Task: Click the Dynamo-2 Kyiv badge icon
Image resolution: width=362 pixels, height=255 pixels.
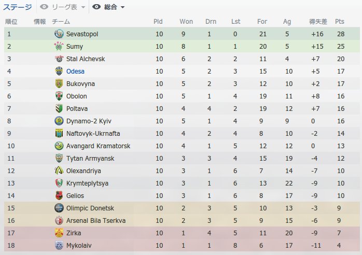Action: (59, 121)
